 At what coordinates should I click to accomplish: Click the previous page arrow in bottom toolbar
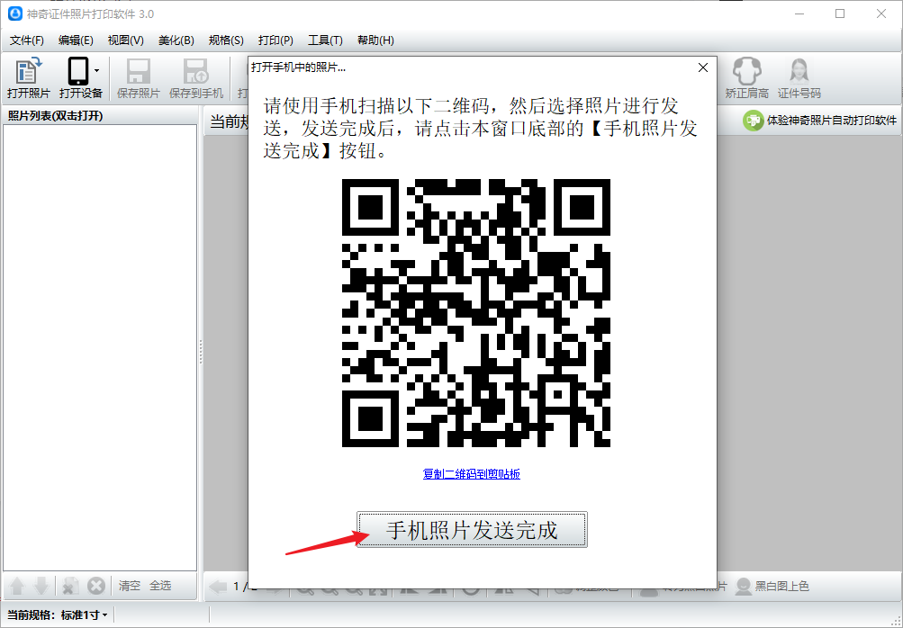click(218, 587)
